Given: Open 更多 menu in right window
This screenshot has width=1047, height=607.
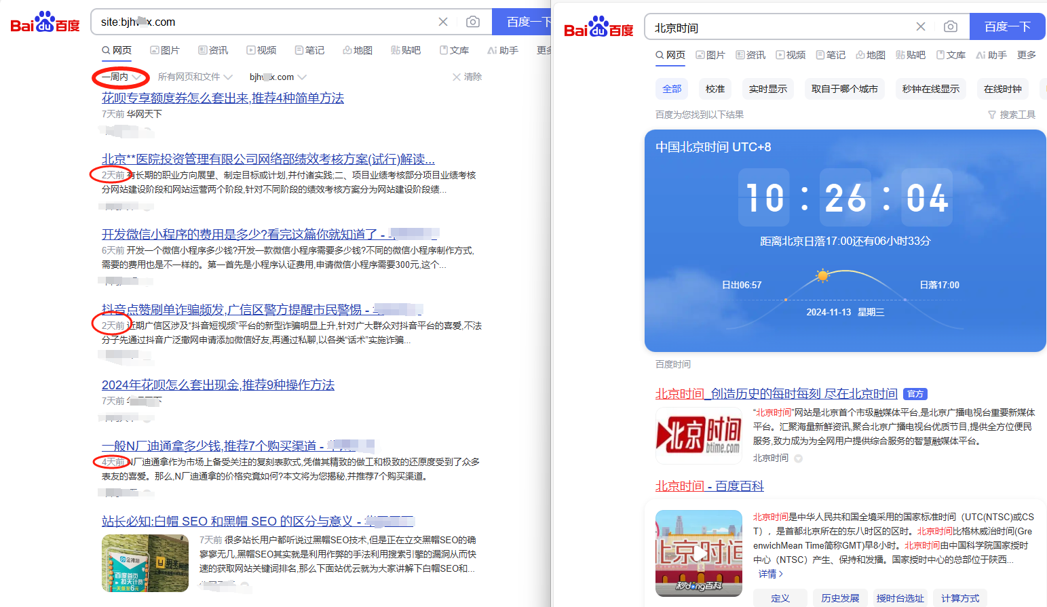Looking at the screenshot, I should (x=1027, y=55).
